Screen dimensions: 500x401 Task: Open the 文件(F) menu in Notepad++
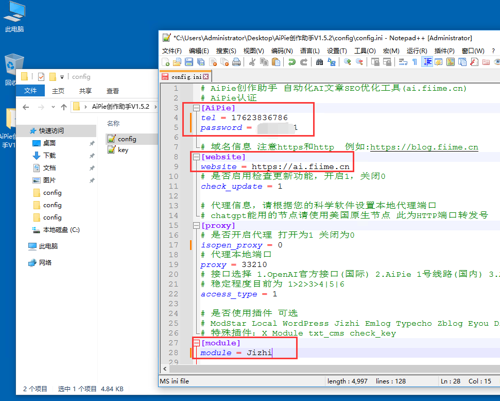click(171, 51)
